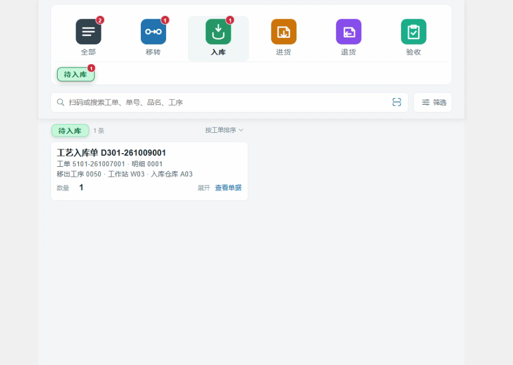Select the 入库 warehouse-in icon
The image size is (513, 365).
(218, 32)
